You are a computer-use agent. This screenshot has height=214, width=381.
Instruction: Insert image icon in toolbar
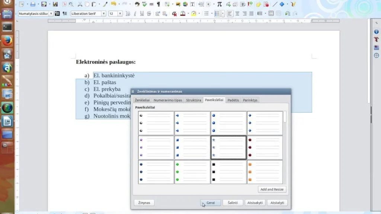tap(178, 4)
